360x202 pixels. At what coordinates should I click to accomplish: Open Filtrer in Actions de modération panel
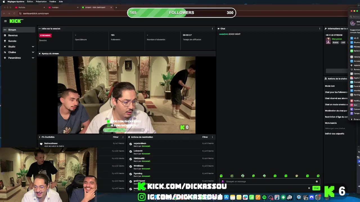coord(205,137)
